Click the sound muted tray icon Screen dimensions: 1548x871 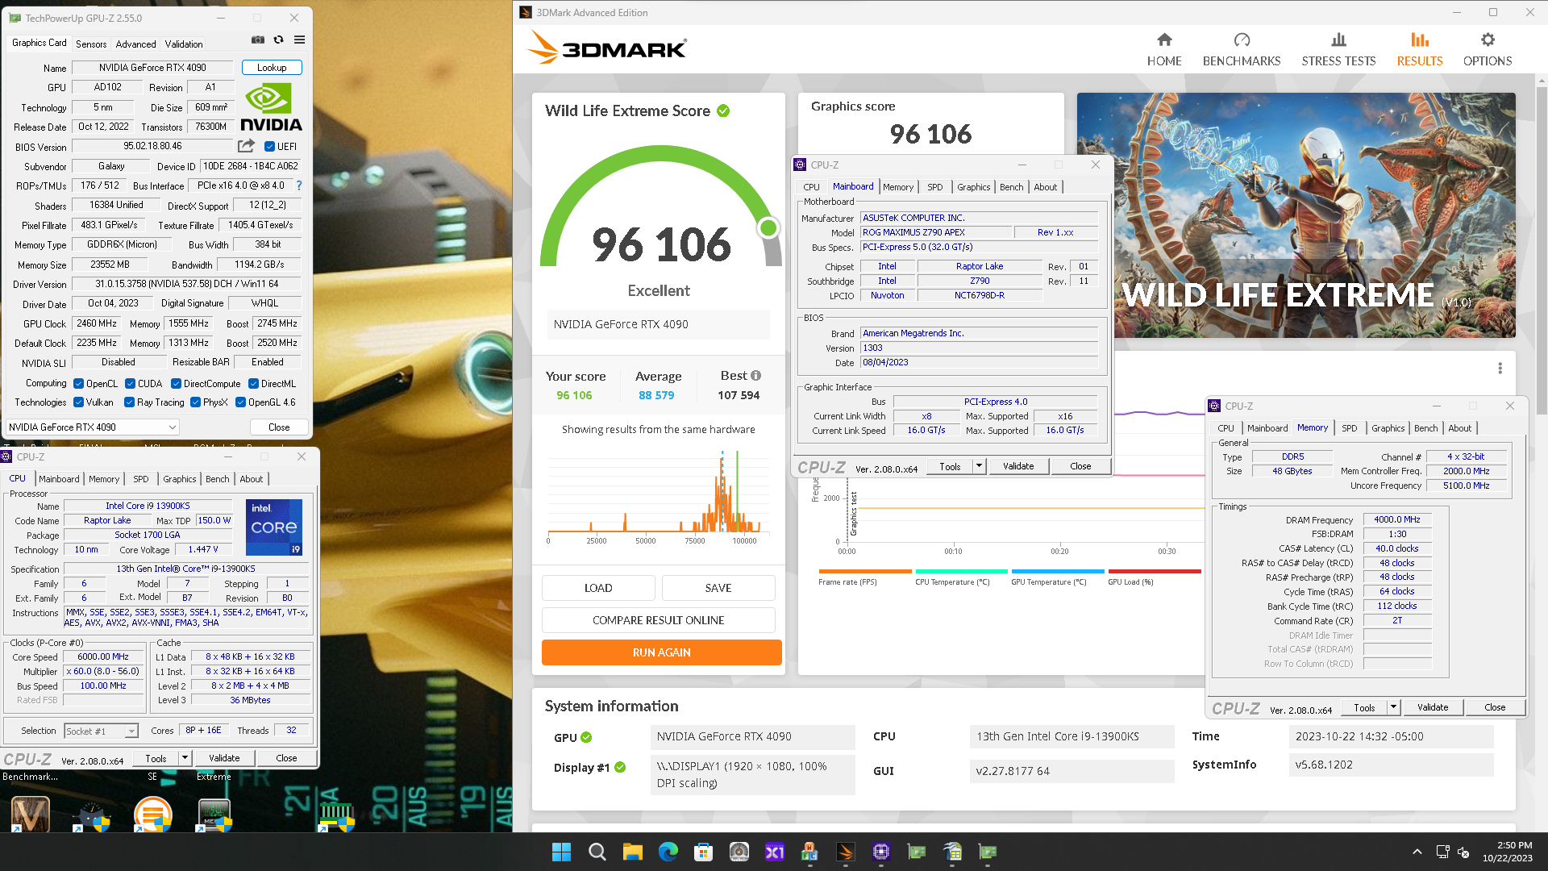click(1463, 852)
